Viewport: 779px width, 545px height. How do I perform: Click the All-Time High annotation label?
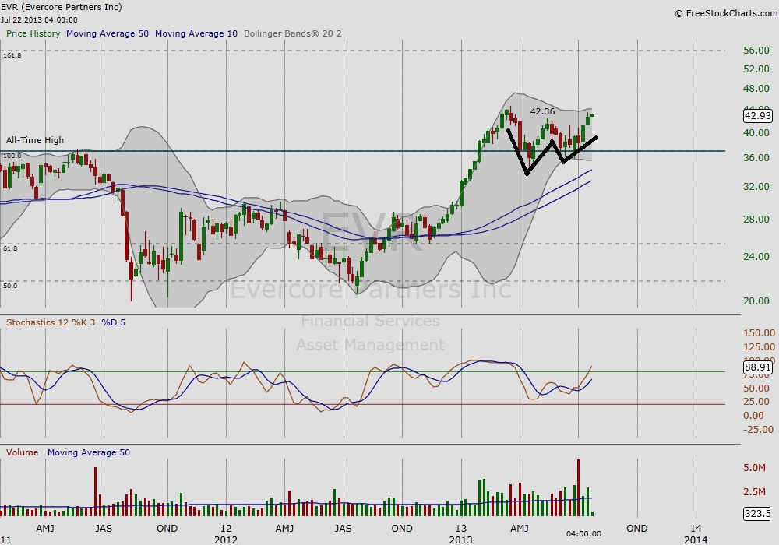[35, 140]
